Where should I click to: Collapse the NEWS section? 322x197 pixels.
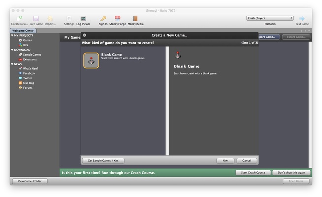coord(12,64)
